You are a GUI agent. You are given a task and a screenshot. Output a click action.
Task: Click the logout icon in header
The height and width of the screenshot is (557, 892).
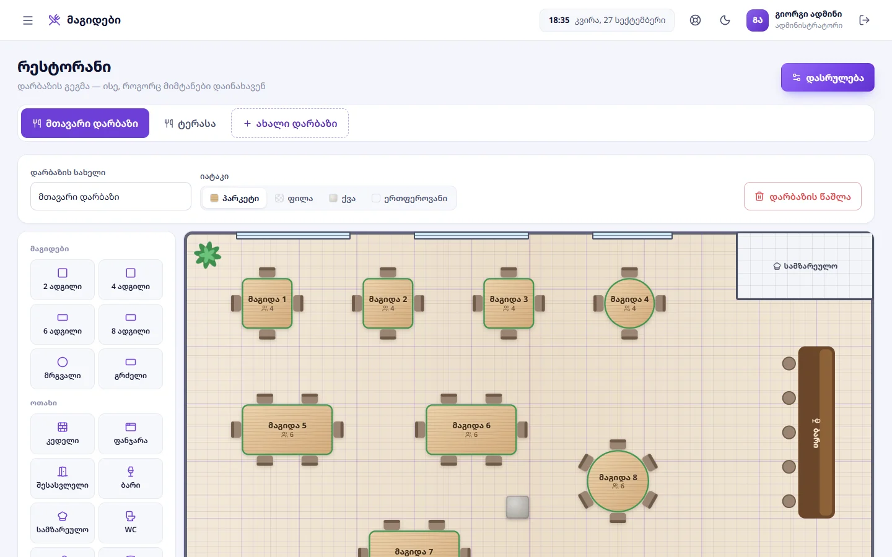click(x=865, y=20)
